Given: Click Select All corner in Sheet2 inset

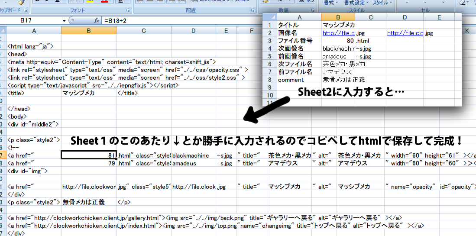Looking at the screenshot, I should point(269,17).
